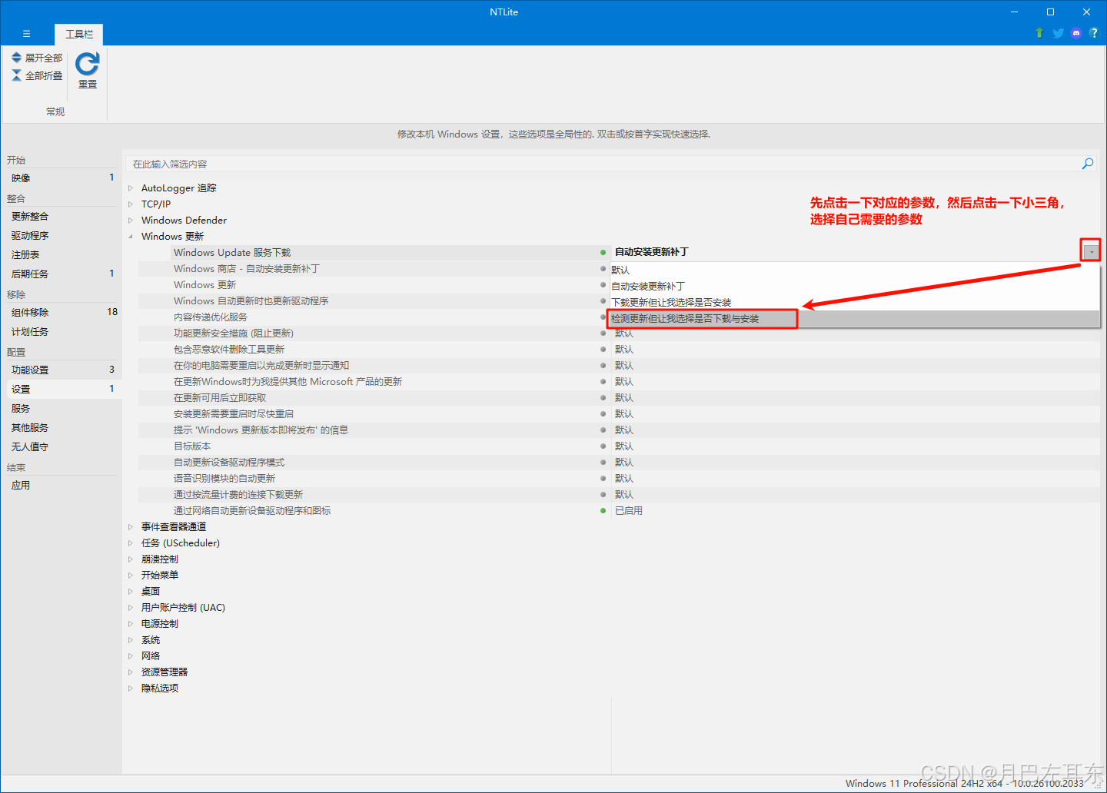This screenshot has width=1107, height=793.
Task: Select the 内容传递优化服务 row
Action: pyautogui.click(x=374, y=317)
